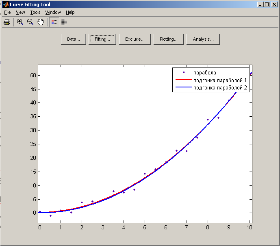Click the y-axis label 25

[33, 144]
